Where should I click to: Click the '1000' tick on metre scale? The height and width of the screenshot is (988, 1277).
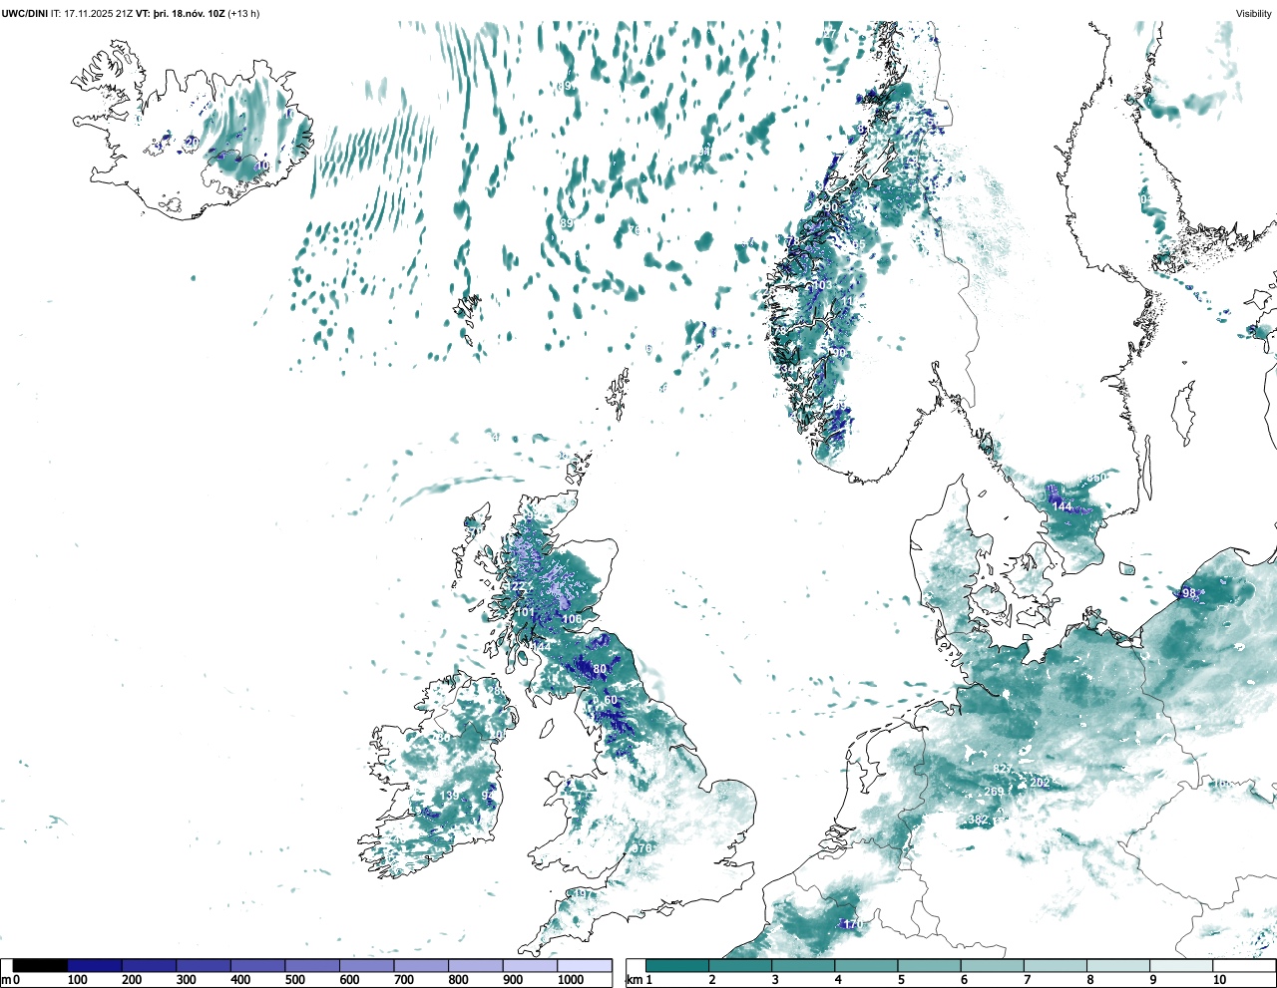click(x=571, y=980)
